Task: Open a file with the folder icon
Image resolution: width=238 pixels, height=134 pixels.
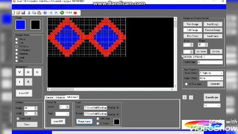Action: click(x=18, y=13)
